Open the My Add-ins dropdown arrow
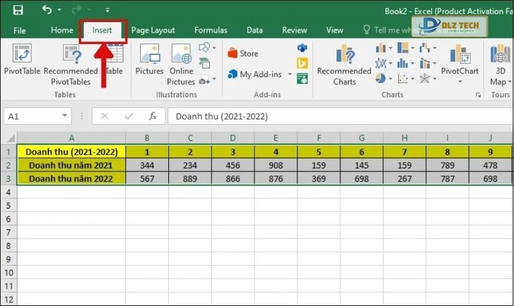 pos(289,75)
